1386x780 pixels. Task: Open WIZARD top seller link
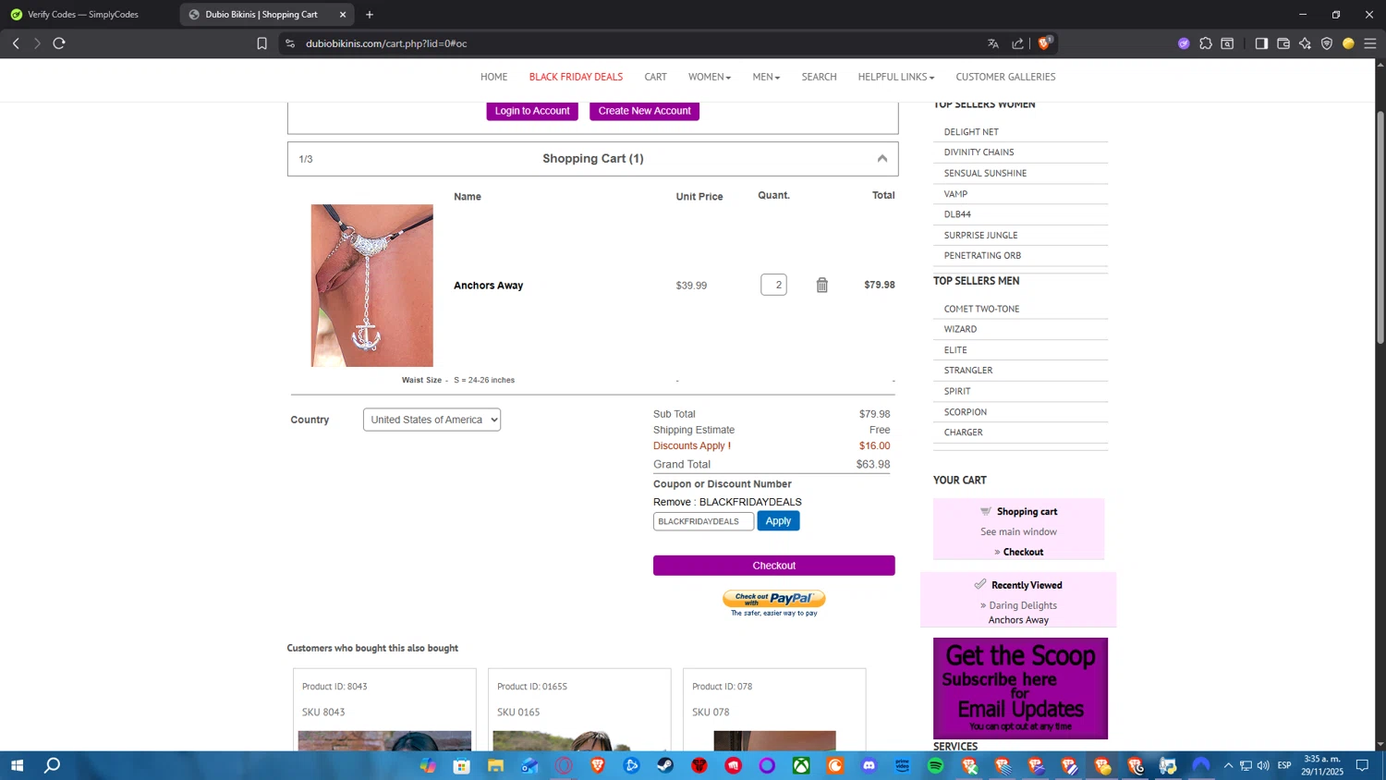960,329
